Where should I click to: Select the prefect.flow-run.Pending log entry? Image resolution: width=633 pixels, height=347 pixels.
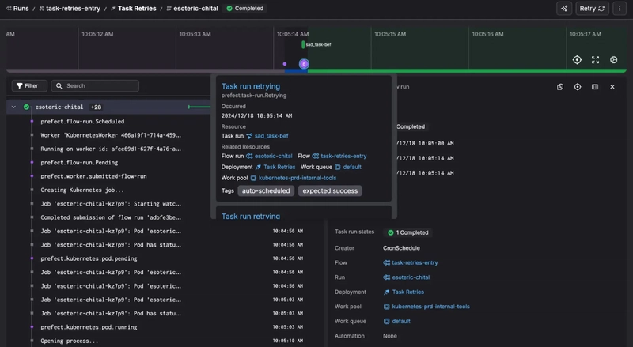pos(79,163)
